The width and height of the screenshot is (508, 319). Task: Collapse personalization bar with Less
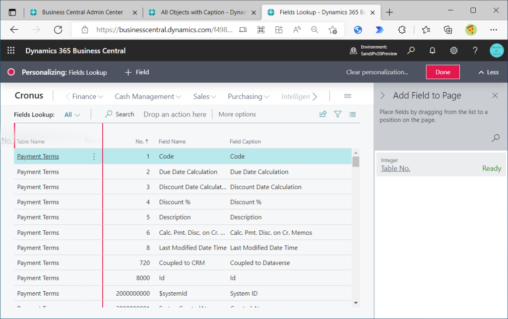point(489,72)
